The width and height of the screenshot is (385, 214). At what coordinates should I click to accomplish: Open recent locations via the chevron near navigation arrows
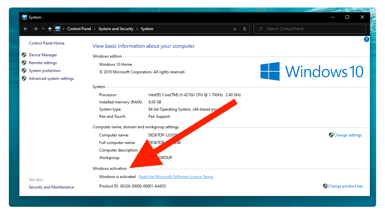coord(43,29)
